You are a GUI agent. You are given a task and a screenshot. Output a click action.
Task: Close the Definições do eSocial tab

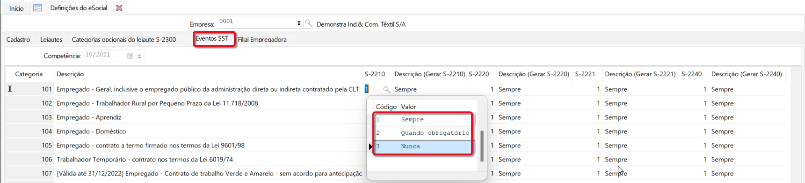(x=119, y=8)
